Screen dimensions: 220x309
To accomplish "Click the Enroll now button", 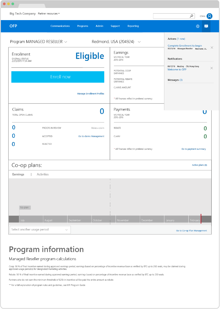I will (x=58, y=77).
